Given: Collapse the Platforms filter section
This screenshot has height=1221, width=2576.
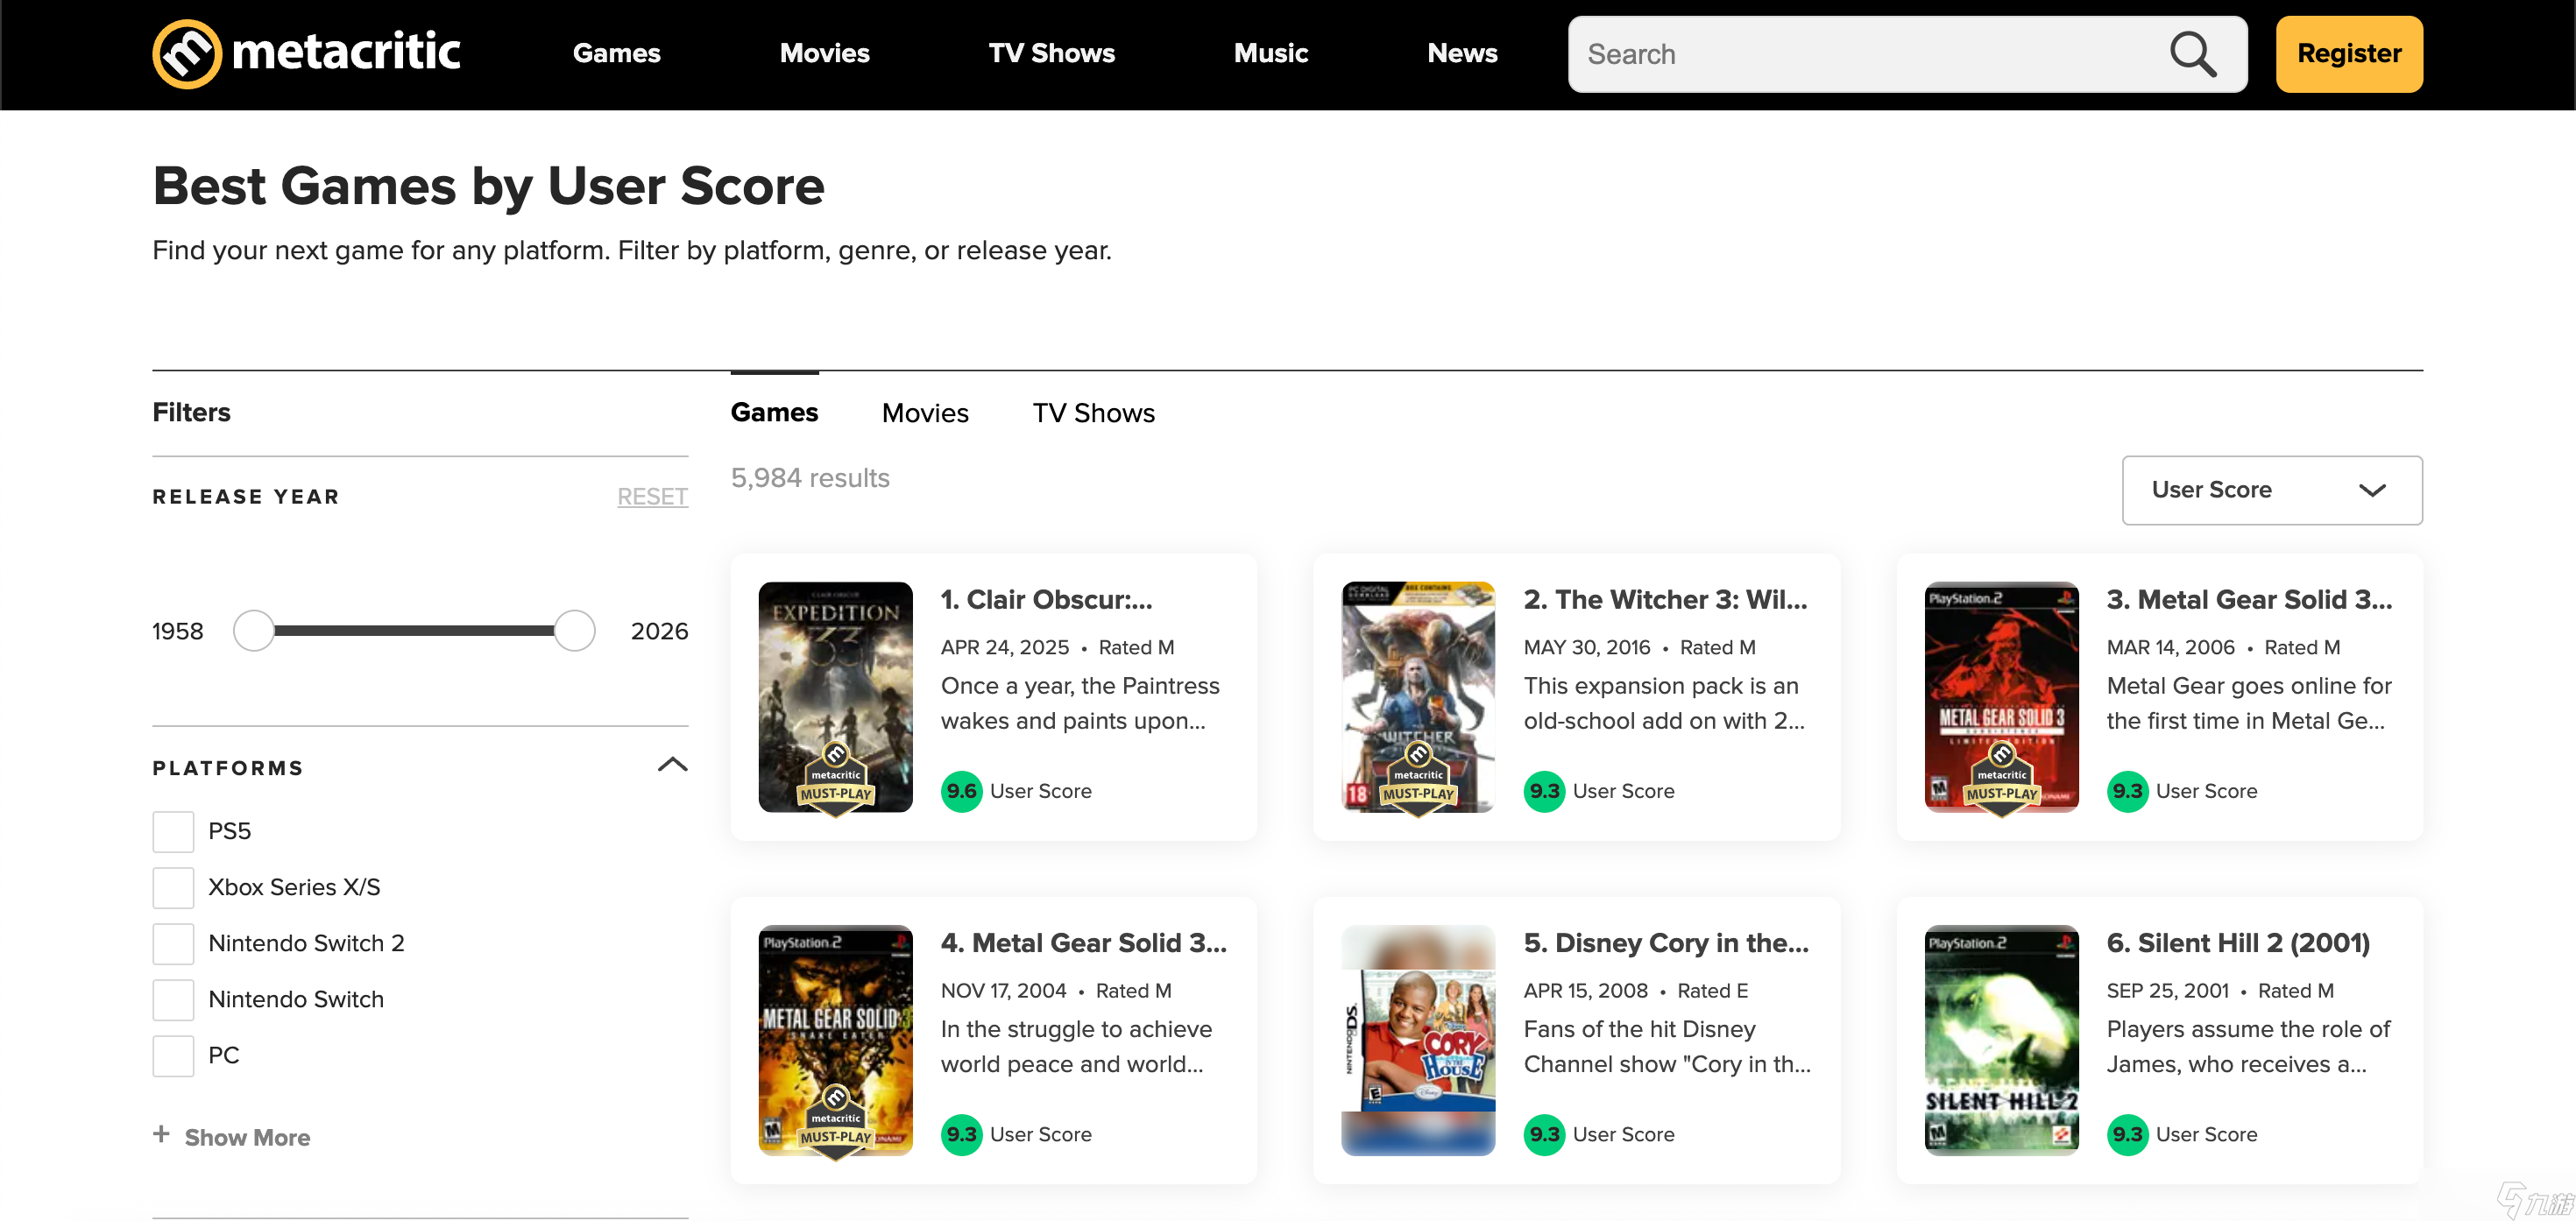Looking at the screenshot, I should click(x=673, y=765).
